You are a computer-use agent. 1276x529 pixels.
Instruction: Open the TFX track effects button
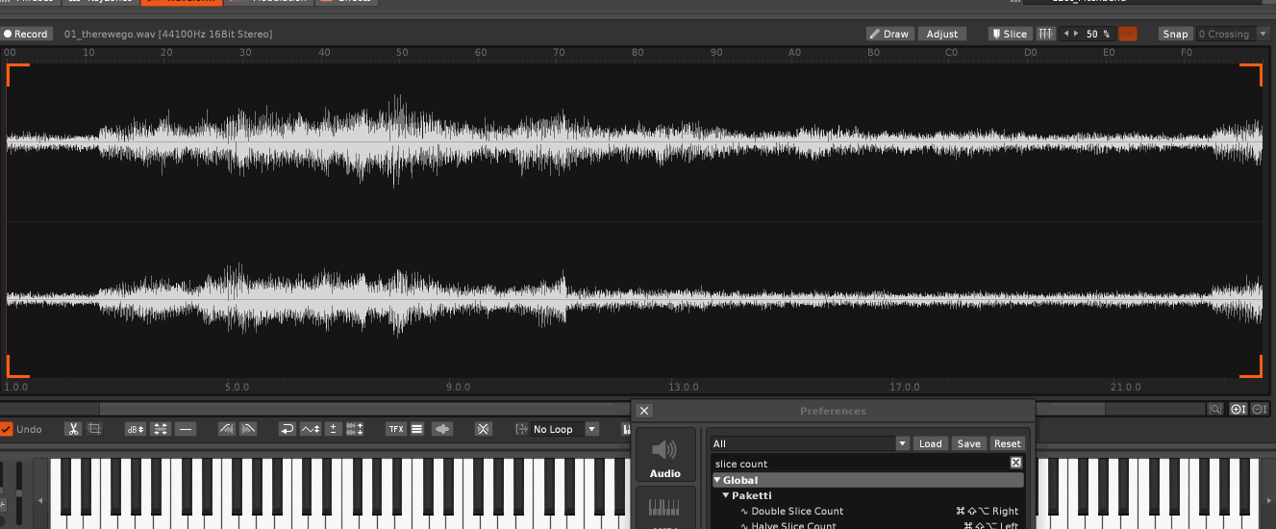(x=395, y=429)
